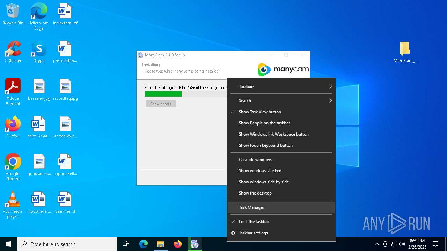Select the recordfaq.jpg image file
Viewport: 447px width, 251px height.
click(65, 90)
